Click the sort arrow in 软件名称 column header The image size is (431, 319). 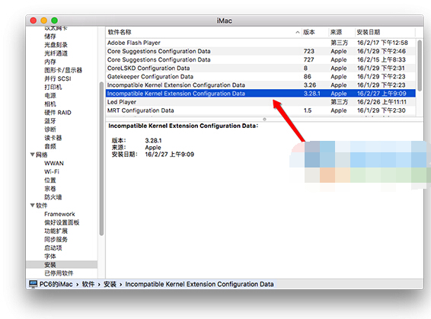[x=298, y=33]
